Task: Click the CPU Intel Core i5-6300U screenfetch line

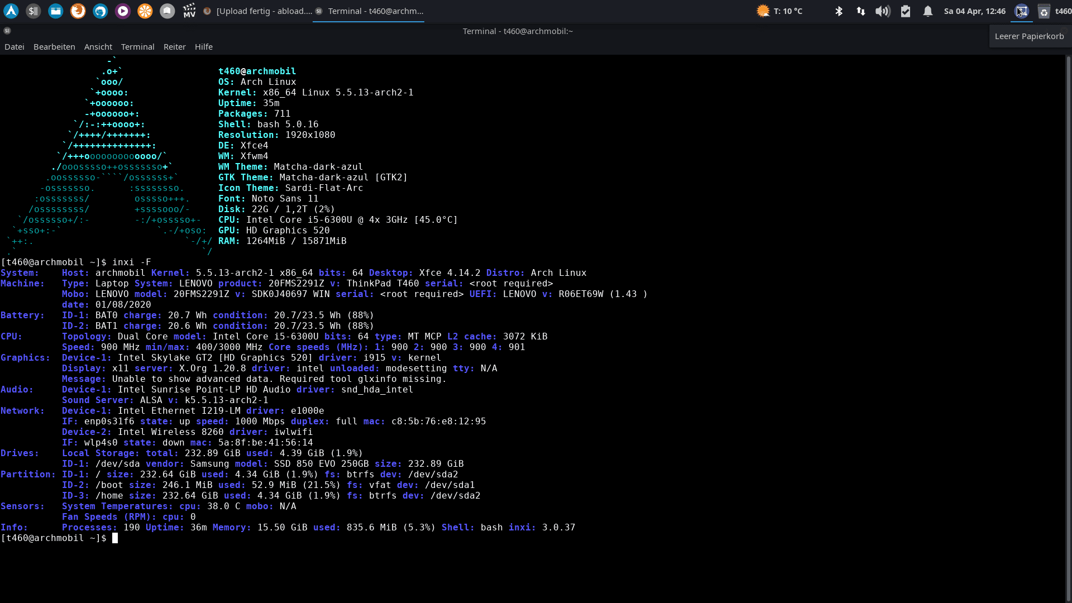Action: (x=338, y=219)
